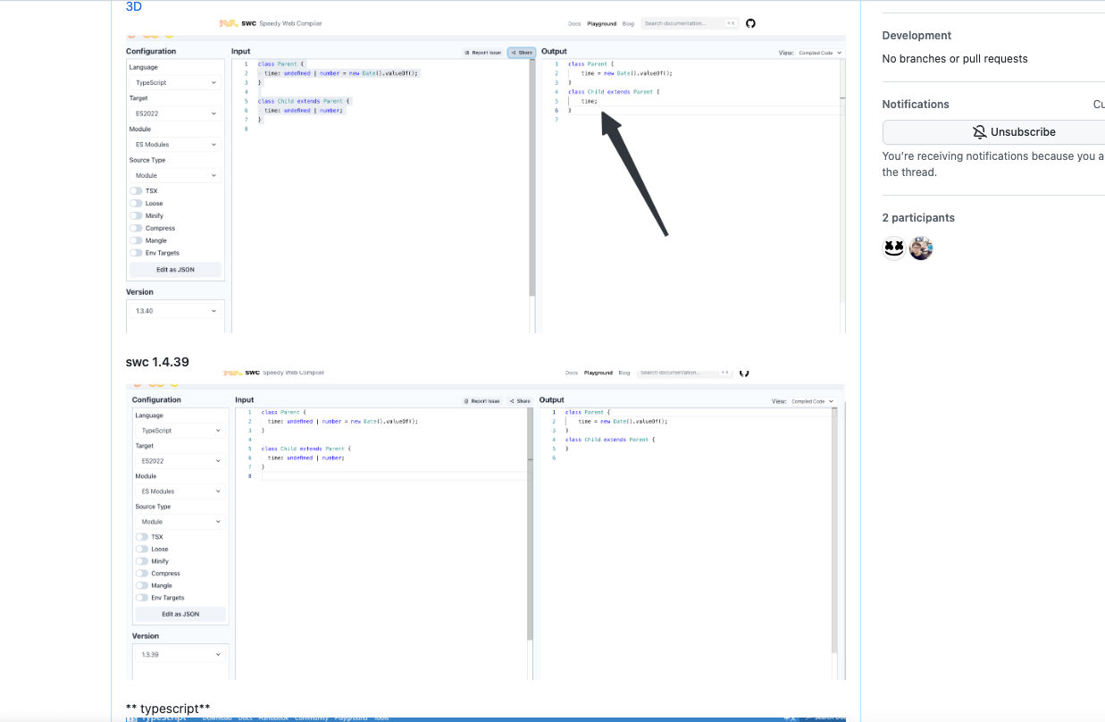This screenshot has height=722, width=1105.
Task: Click the Edit as JSON button
Action: 175,269
